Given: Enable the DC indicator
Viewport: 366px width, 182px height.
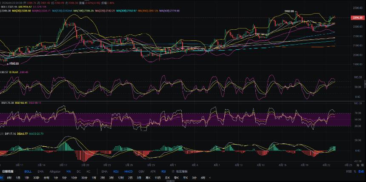Looking at the screenshot, I should coord(79,171).
